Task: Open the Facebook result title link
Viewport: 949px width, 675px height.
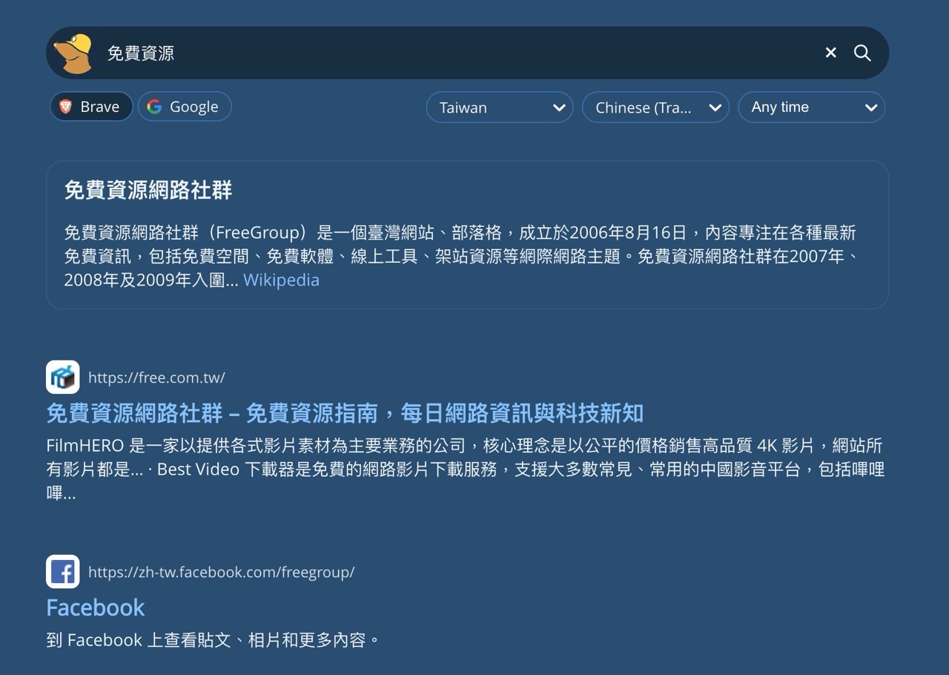Action: [x=95, y=607]
